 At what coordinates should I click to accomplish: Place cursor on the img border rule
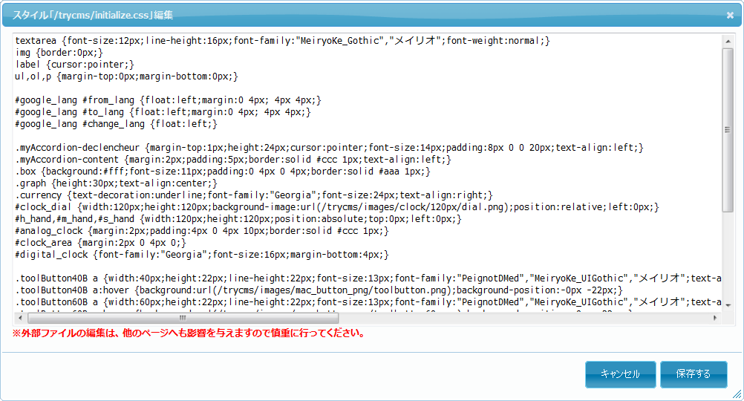click(x=59, y=53)
